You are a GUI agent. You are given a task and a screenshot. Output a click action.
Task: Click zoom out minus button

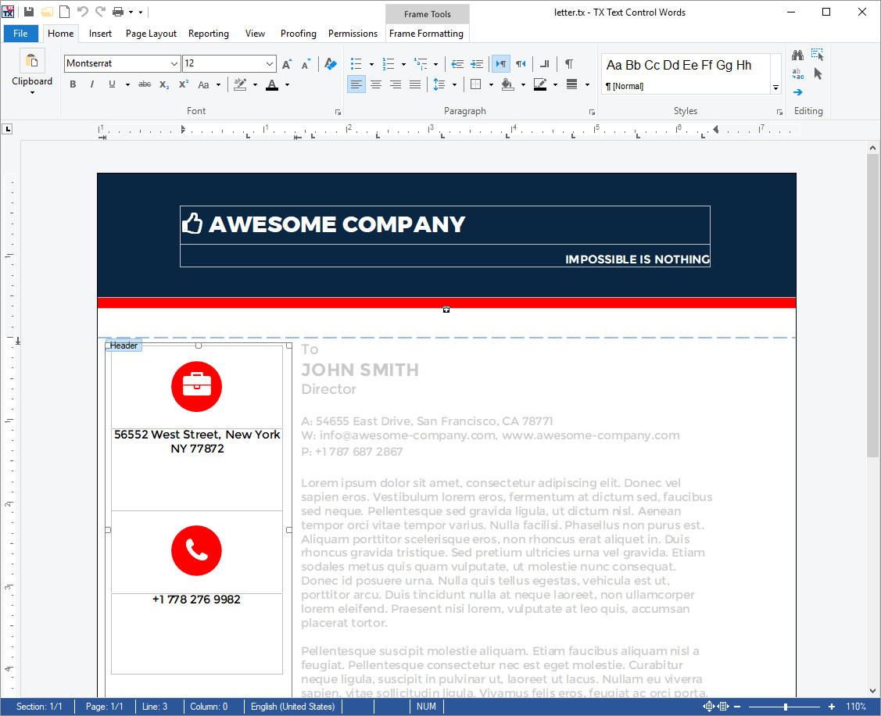pos(737,707)
